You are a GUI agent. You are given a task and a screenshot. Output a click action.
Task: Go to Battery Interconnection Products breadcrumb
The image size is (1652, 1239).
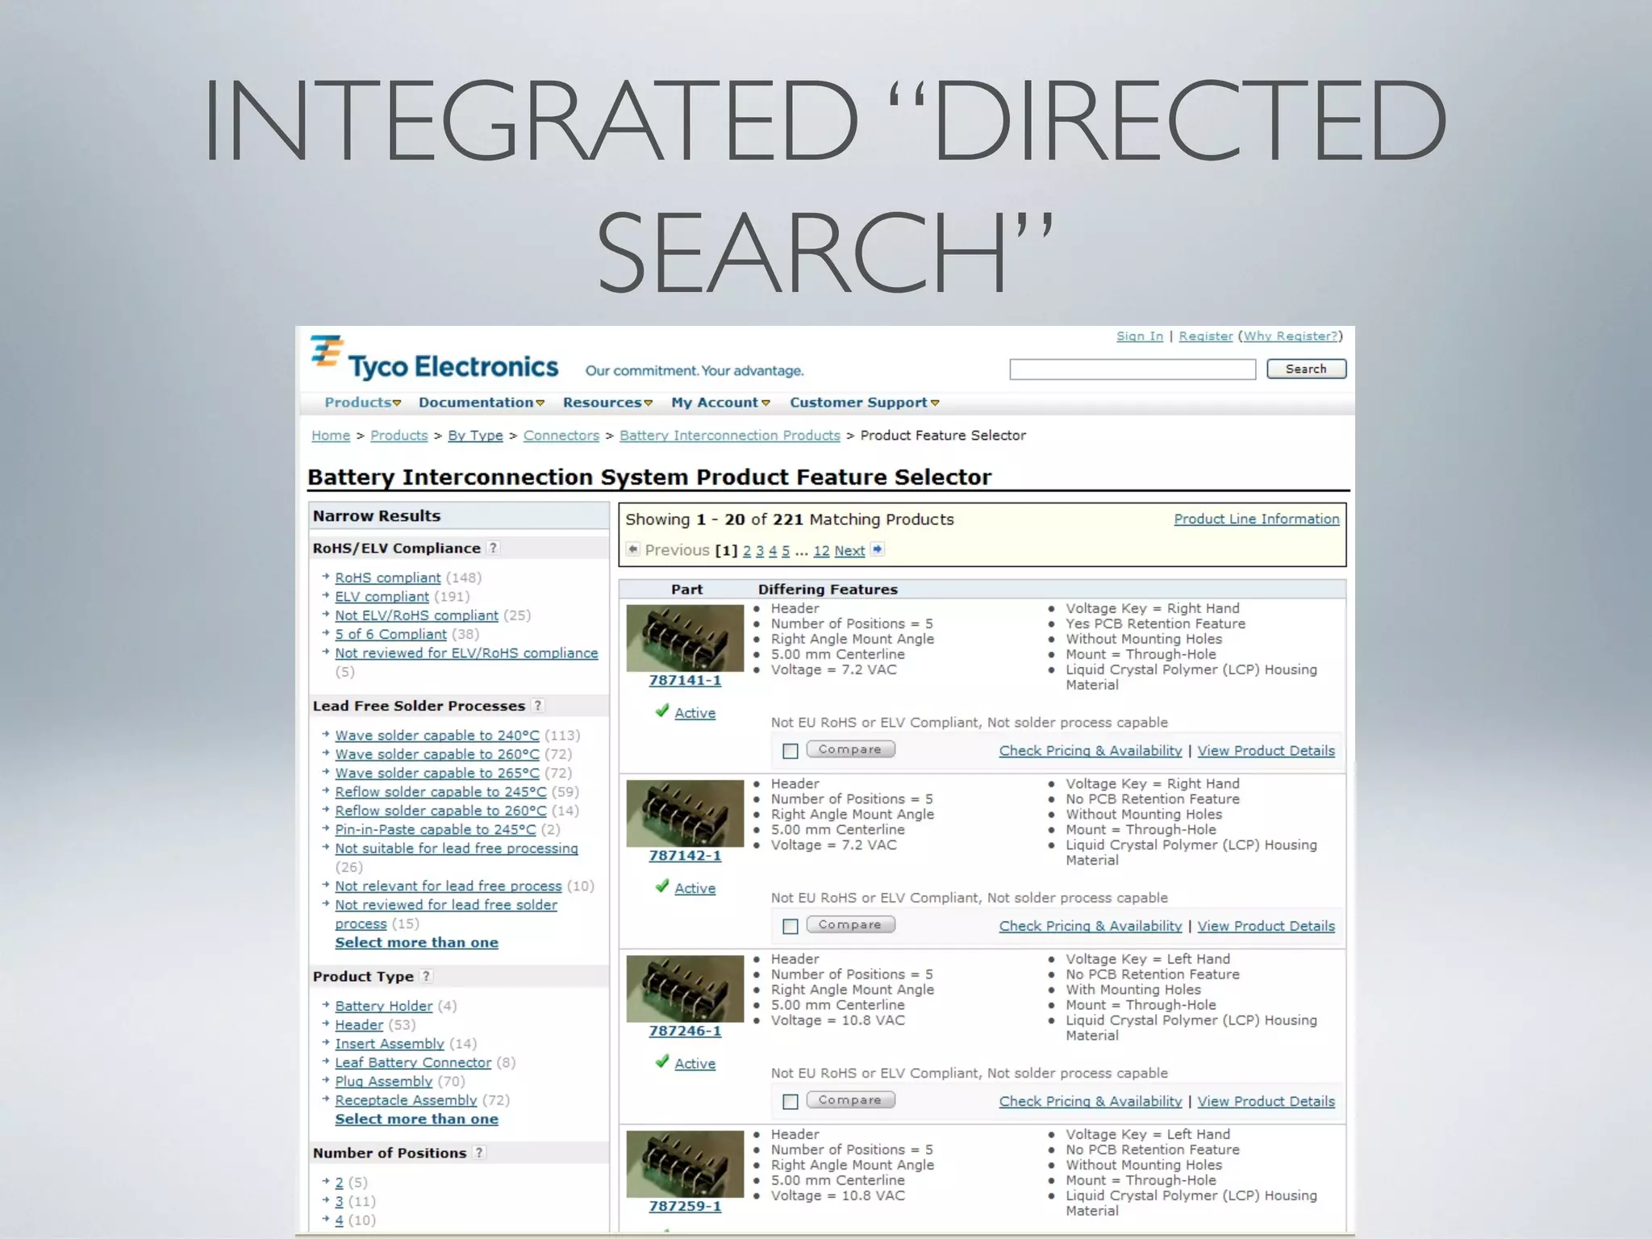tap(730, 436)
